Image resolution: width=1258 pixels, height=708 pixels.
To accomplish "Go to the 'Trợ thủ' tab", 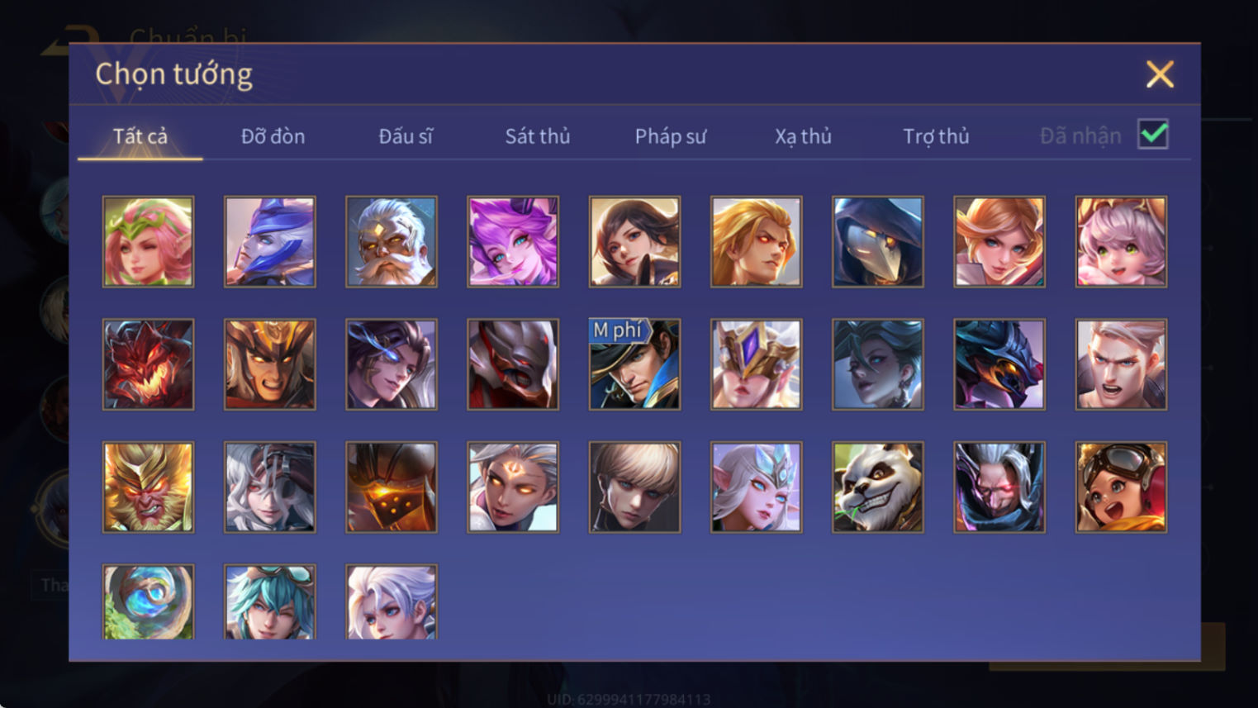I will (936, 136).
